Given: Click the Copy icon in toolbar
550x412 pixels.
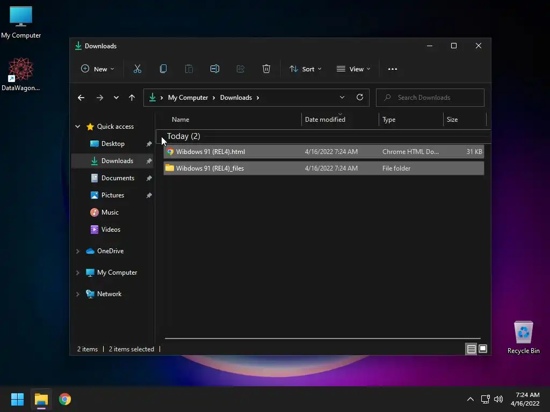Looking at the screenshot, I should click(163, 69).
